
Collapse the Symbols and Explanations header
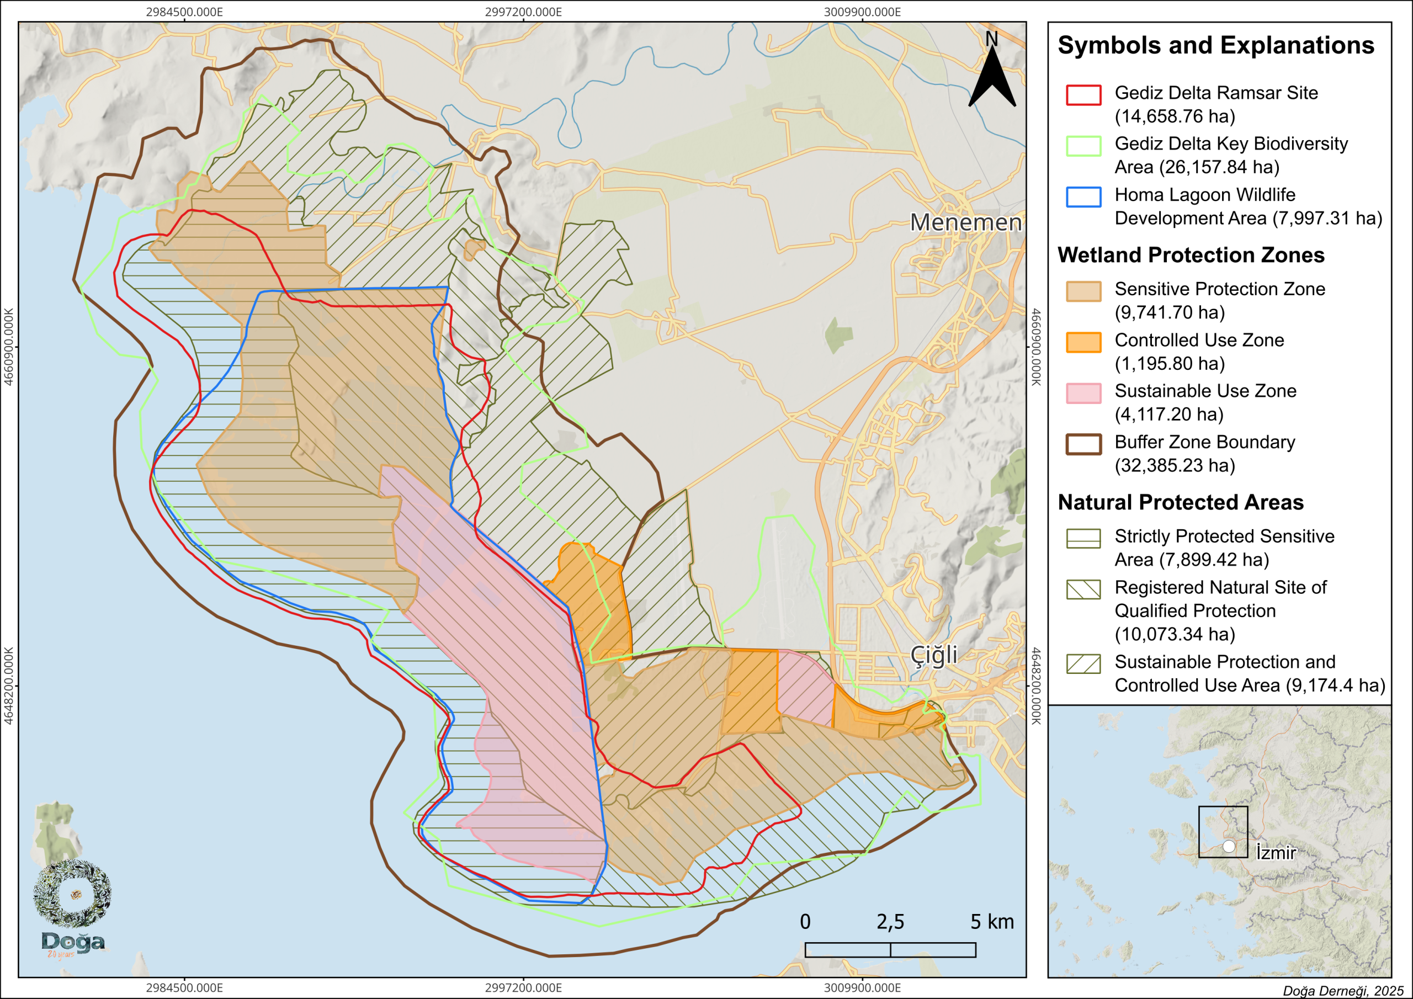[1221, 45]
